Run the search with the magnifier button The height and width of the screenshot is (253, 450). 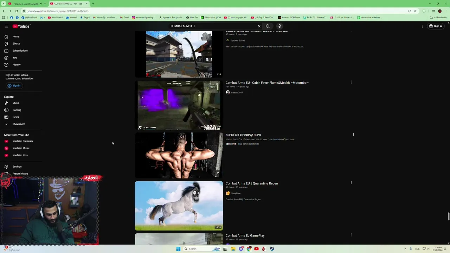pos(268,26)
